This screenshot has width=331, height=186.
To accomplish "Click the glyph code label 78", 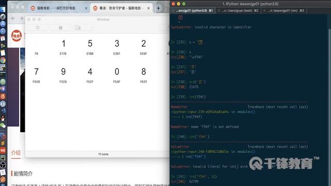I will point(36,54).
